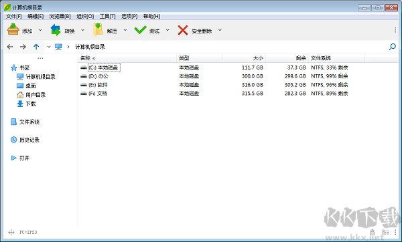Click the crosshair icon in the status bar
The width and height of the screenshot is (402, 242).
pos(11,232)
